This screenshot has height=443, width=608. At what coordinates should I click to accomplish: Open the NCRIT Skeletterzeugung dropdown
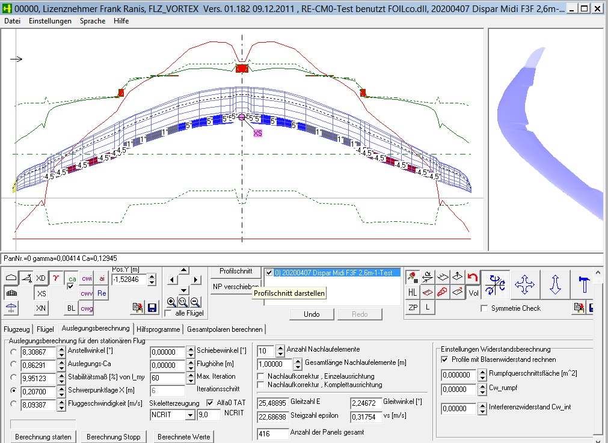point(191,415)
